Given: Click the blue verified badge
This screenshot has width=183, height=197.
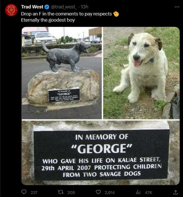Looking at the screenshot, I should click(x=47, y=7).
